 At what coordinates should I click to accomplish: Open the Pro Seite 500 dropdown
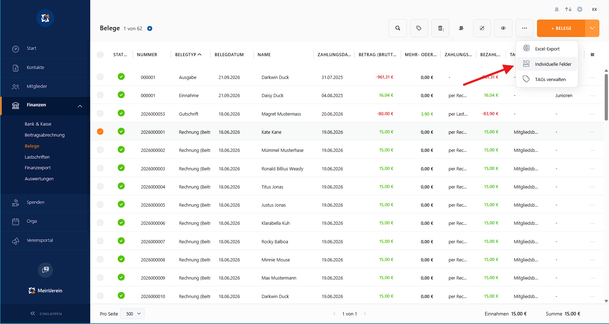point(132,314)
